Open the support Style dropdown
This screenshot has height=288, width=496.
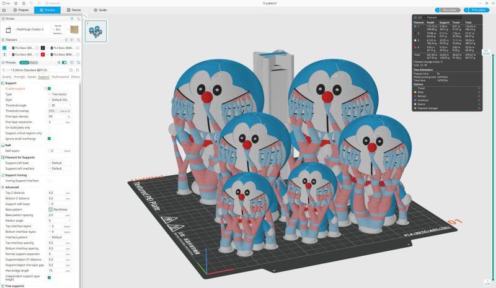59,100
